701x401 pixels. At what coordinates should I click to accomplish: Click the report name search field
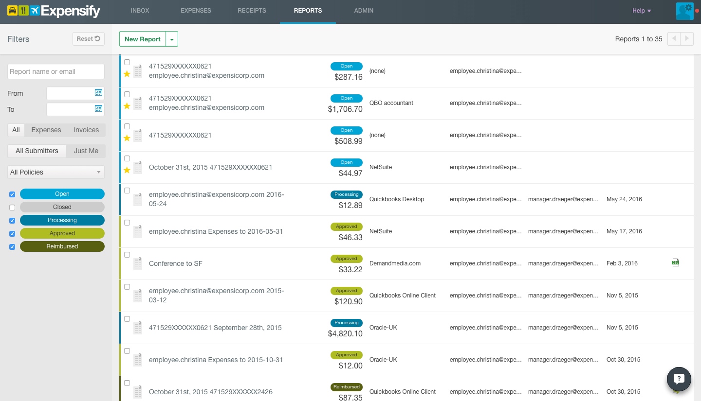pos(56,71)
